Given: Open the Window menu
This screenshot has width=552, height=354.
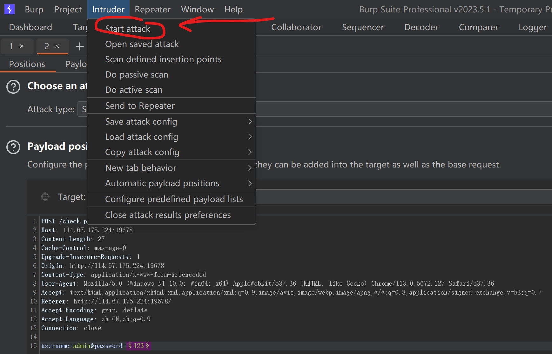Looking at the screenshot, I should click(x=197, y=10).
